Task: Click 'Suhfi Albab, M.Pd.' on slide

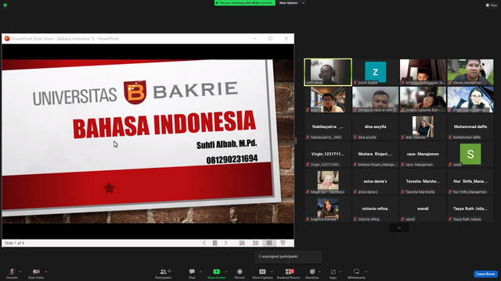Action: (226, 144)
